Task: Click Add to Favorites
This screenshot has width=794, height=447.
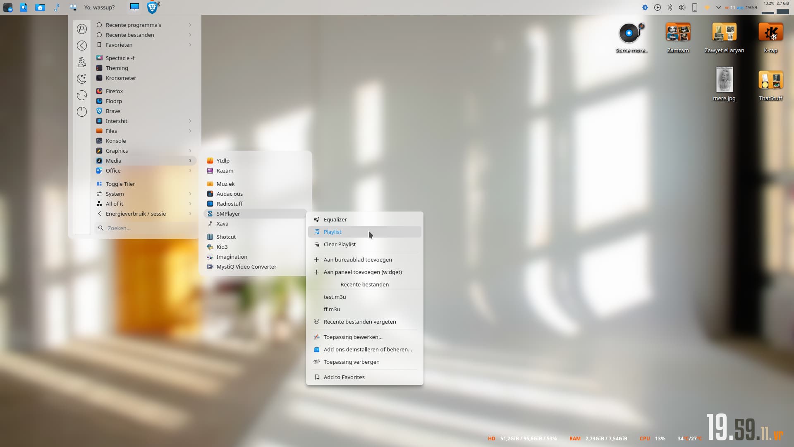Action: 365,377
